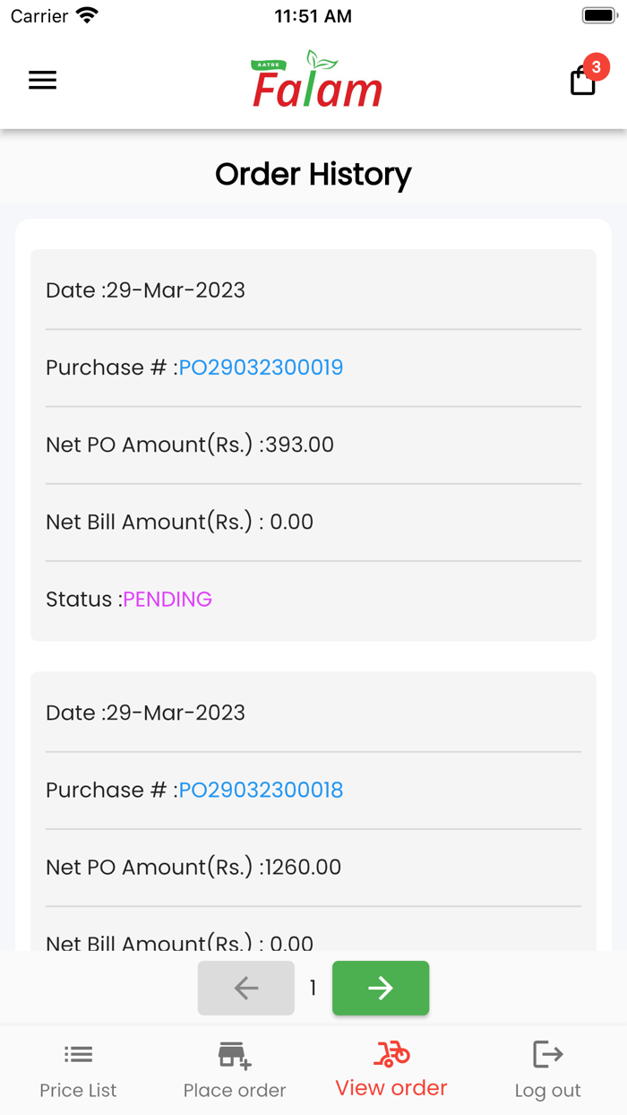Go to next page with green arrow

tap(381, 988)
